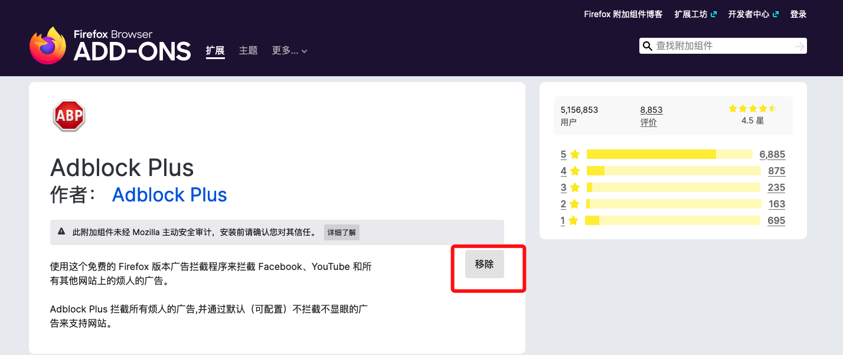Click the two-star rating bar

coord(674,204)
